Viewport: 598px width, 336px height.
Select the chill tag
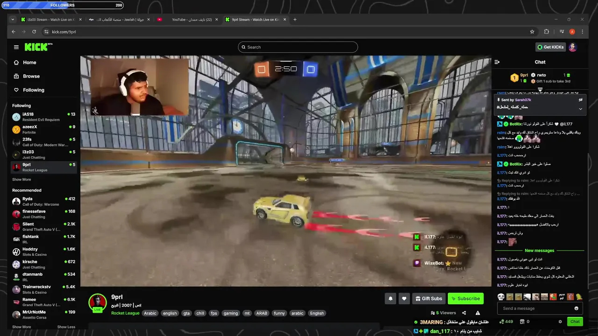[200, 313]
